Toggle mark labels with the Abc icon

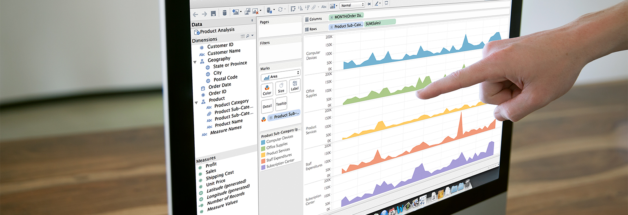[324, 7]
